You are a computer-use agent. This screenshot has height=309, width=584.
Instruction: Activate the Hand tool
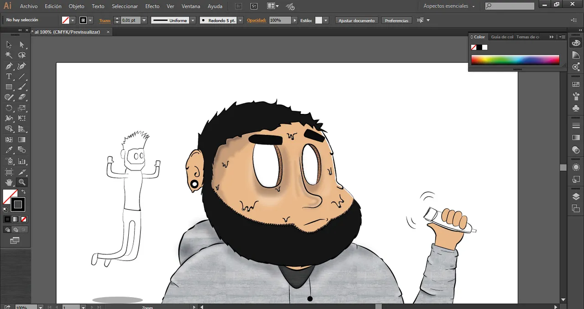9,182
